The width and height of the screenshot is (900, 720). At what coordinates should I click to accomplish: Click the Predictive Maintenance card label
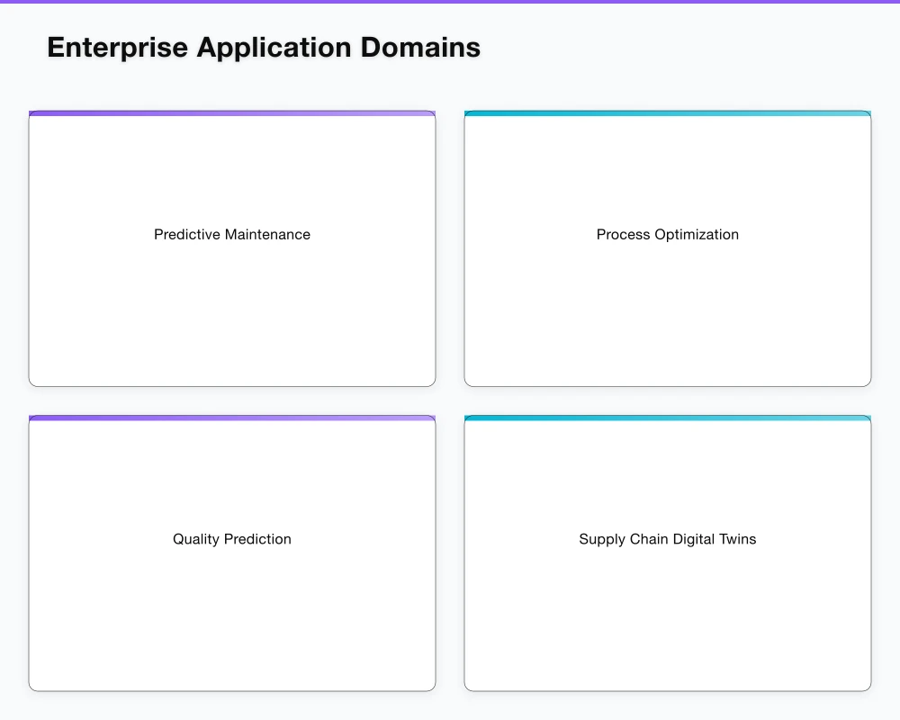click(232, 235)
